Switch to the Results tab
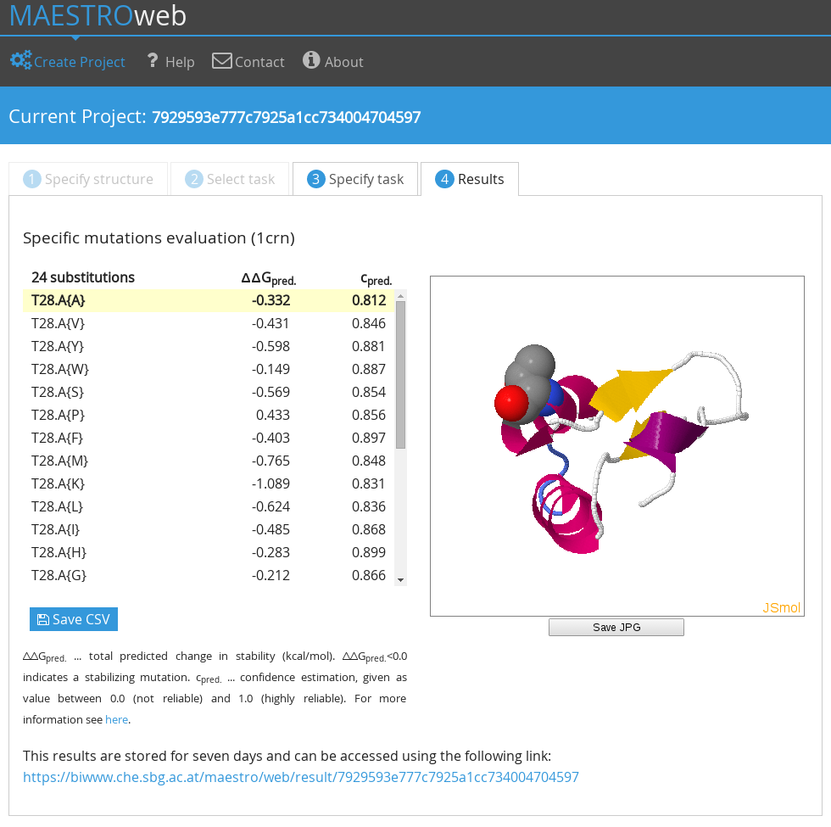 point(470,179)
